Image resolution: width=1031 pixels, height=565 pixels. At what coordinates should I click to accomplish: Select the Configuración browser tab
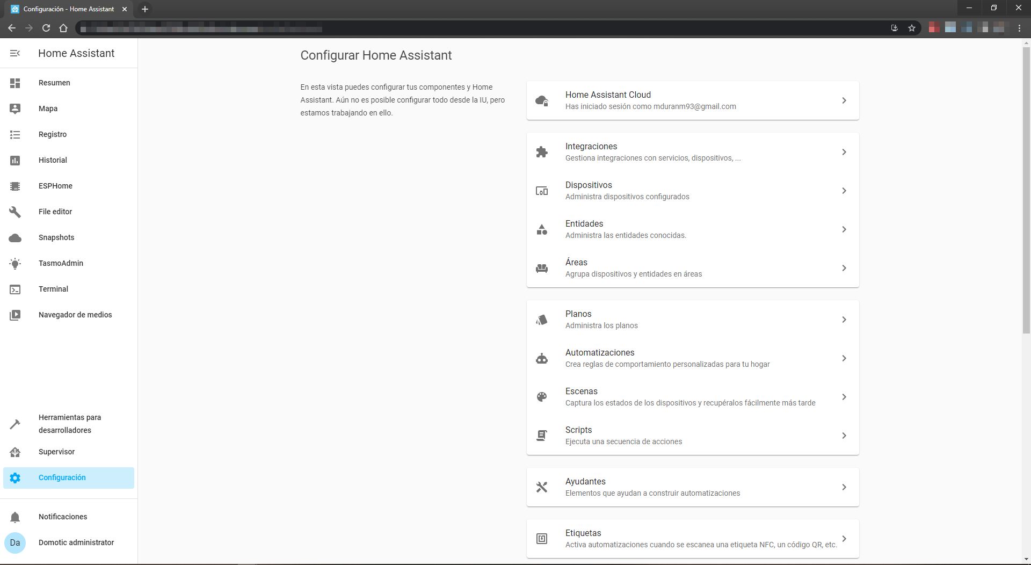pos(70,9)
